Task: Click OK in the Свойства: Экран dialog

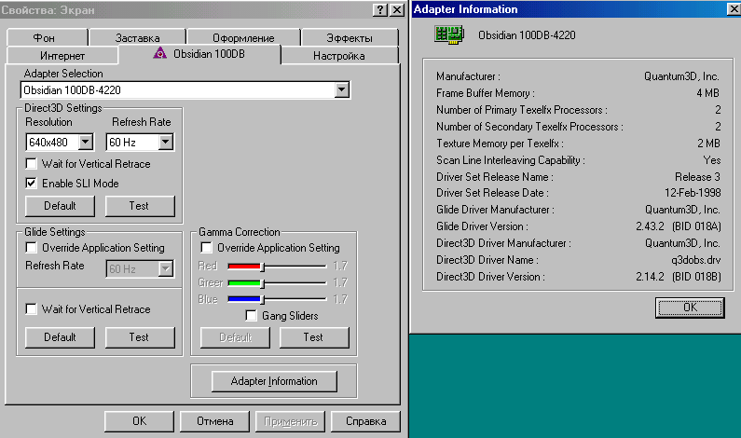Action: (x=140, y=421)
